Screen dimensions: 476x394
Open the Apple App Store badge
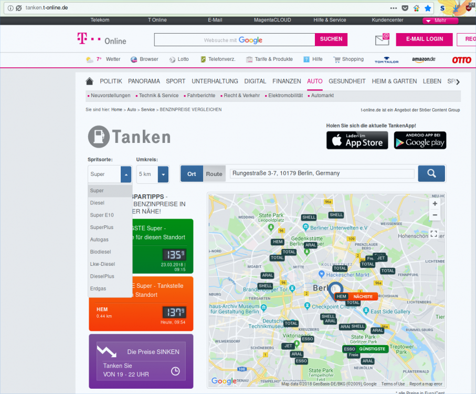point(357,140)
